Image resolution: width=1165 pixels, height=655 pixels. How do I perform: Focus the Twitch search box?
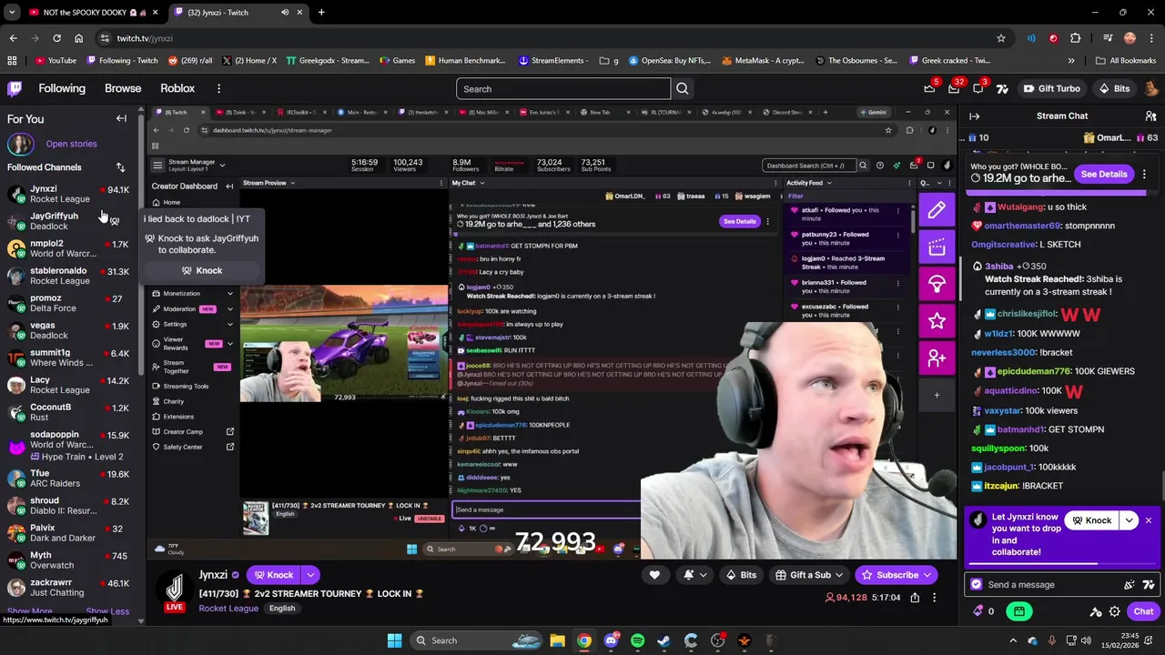pyautogui.click(x=563, y=88)
